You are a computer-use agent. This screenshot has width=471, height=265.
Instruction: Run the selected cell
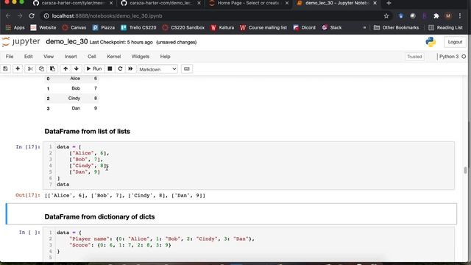94,68
